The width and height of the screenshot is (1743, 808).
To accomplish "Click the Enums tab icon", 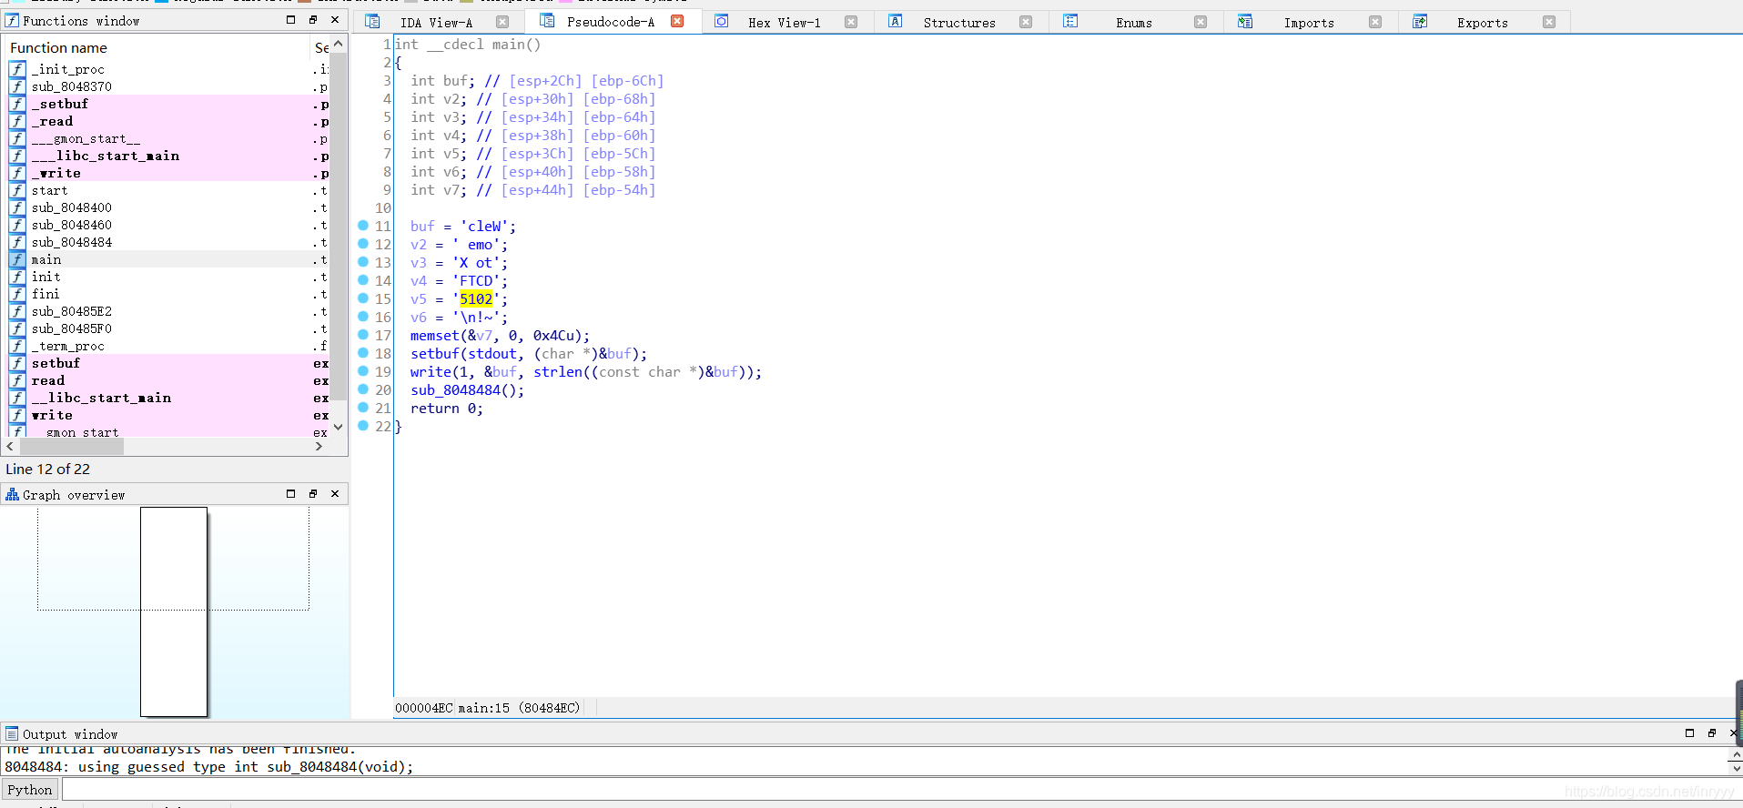I will tap(1070, 21).
